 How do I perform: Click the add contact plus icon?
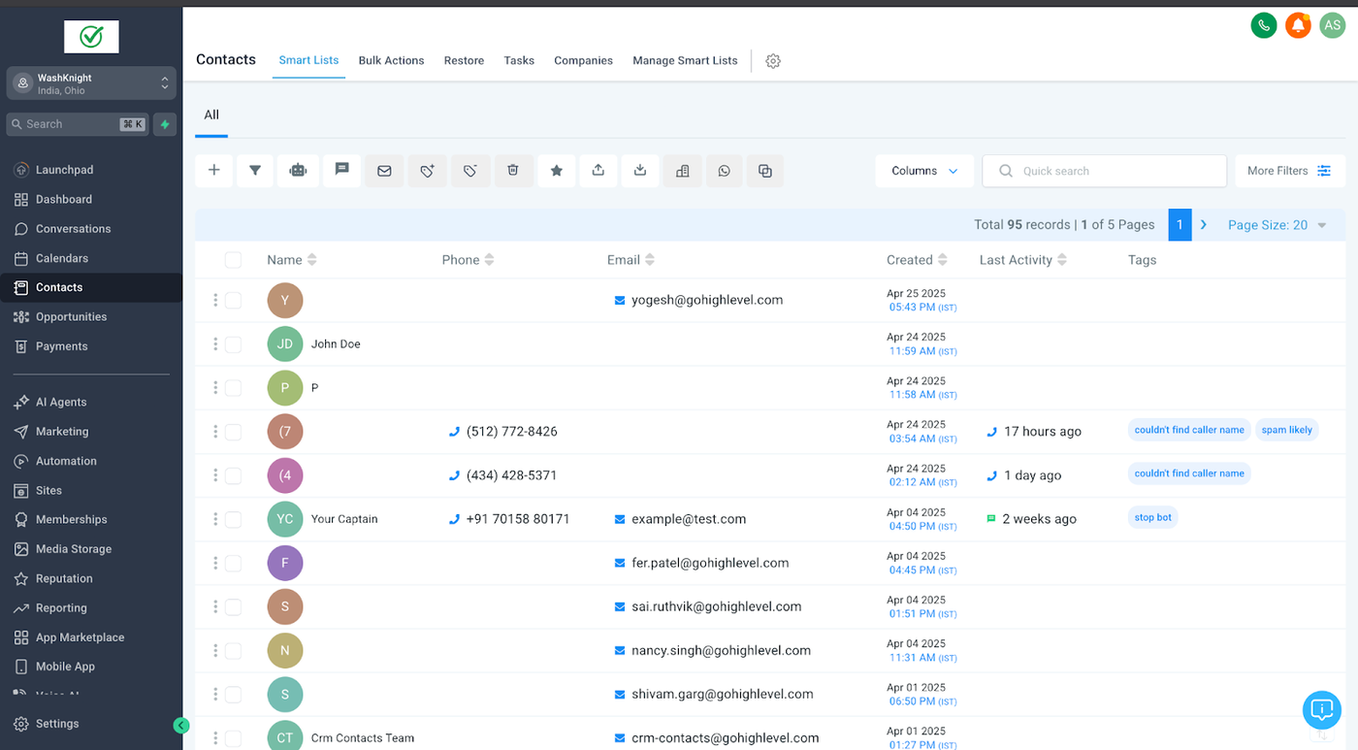tap(214, 171)
